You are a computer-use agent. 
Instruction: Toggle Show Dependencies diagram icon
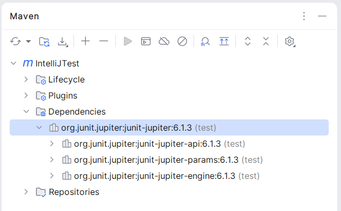pyautogui.click(x=224, y=41)
